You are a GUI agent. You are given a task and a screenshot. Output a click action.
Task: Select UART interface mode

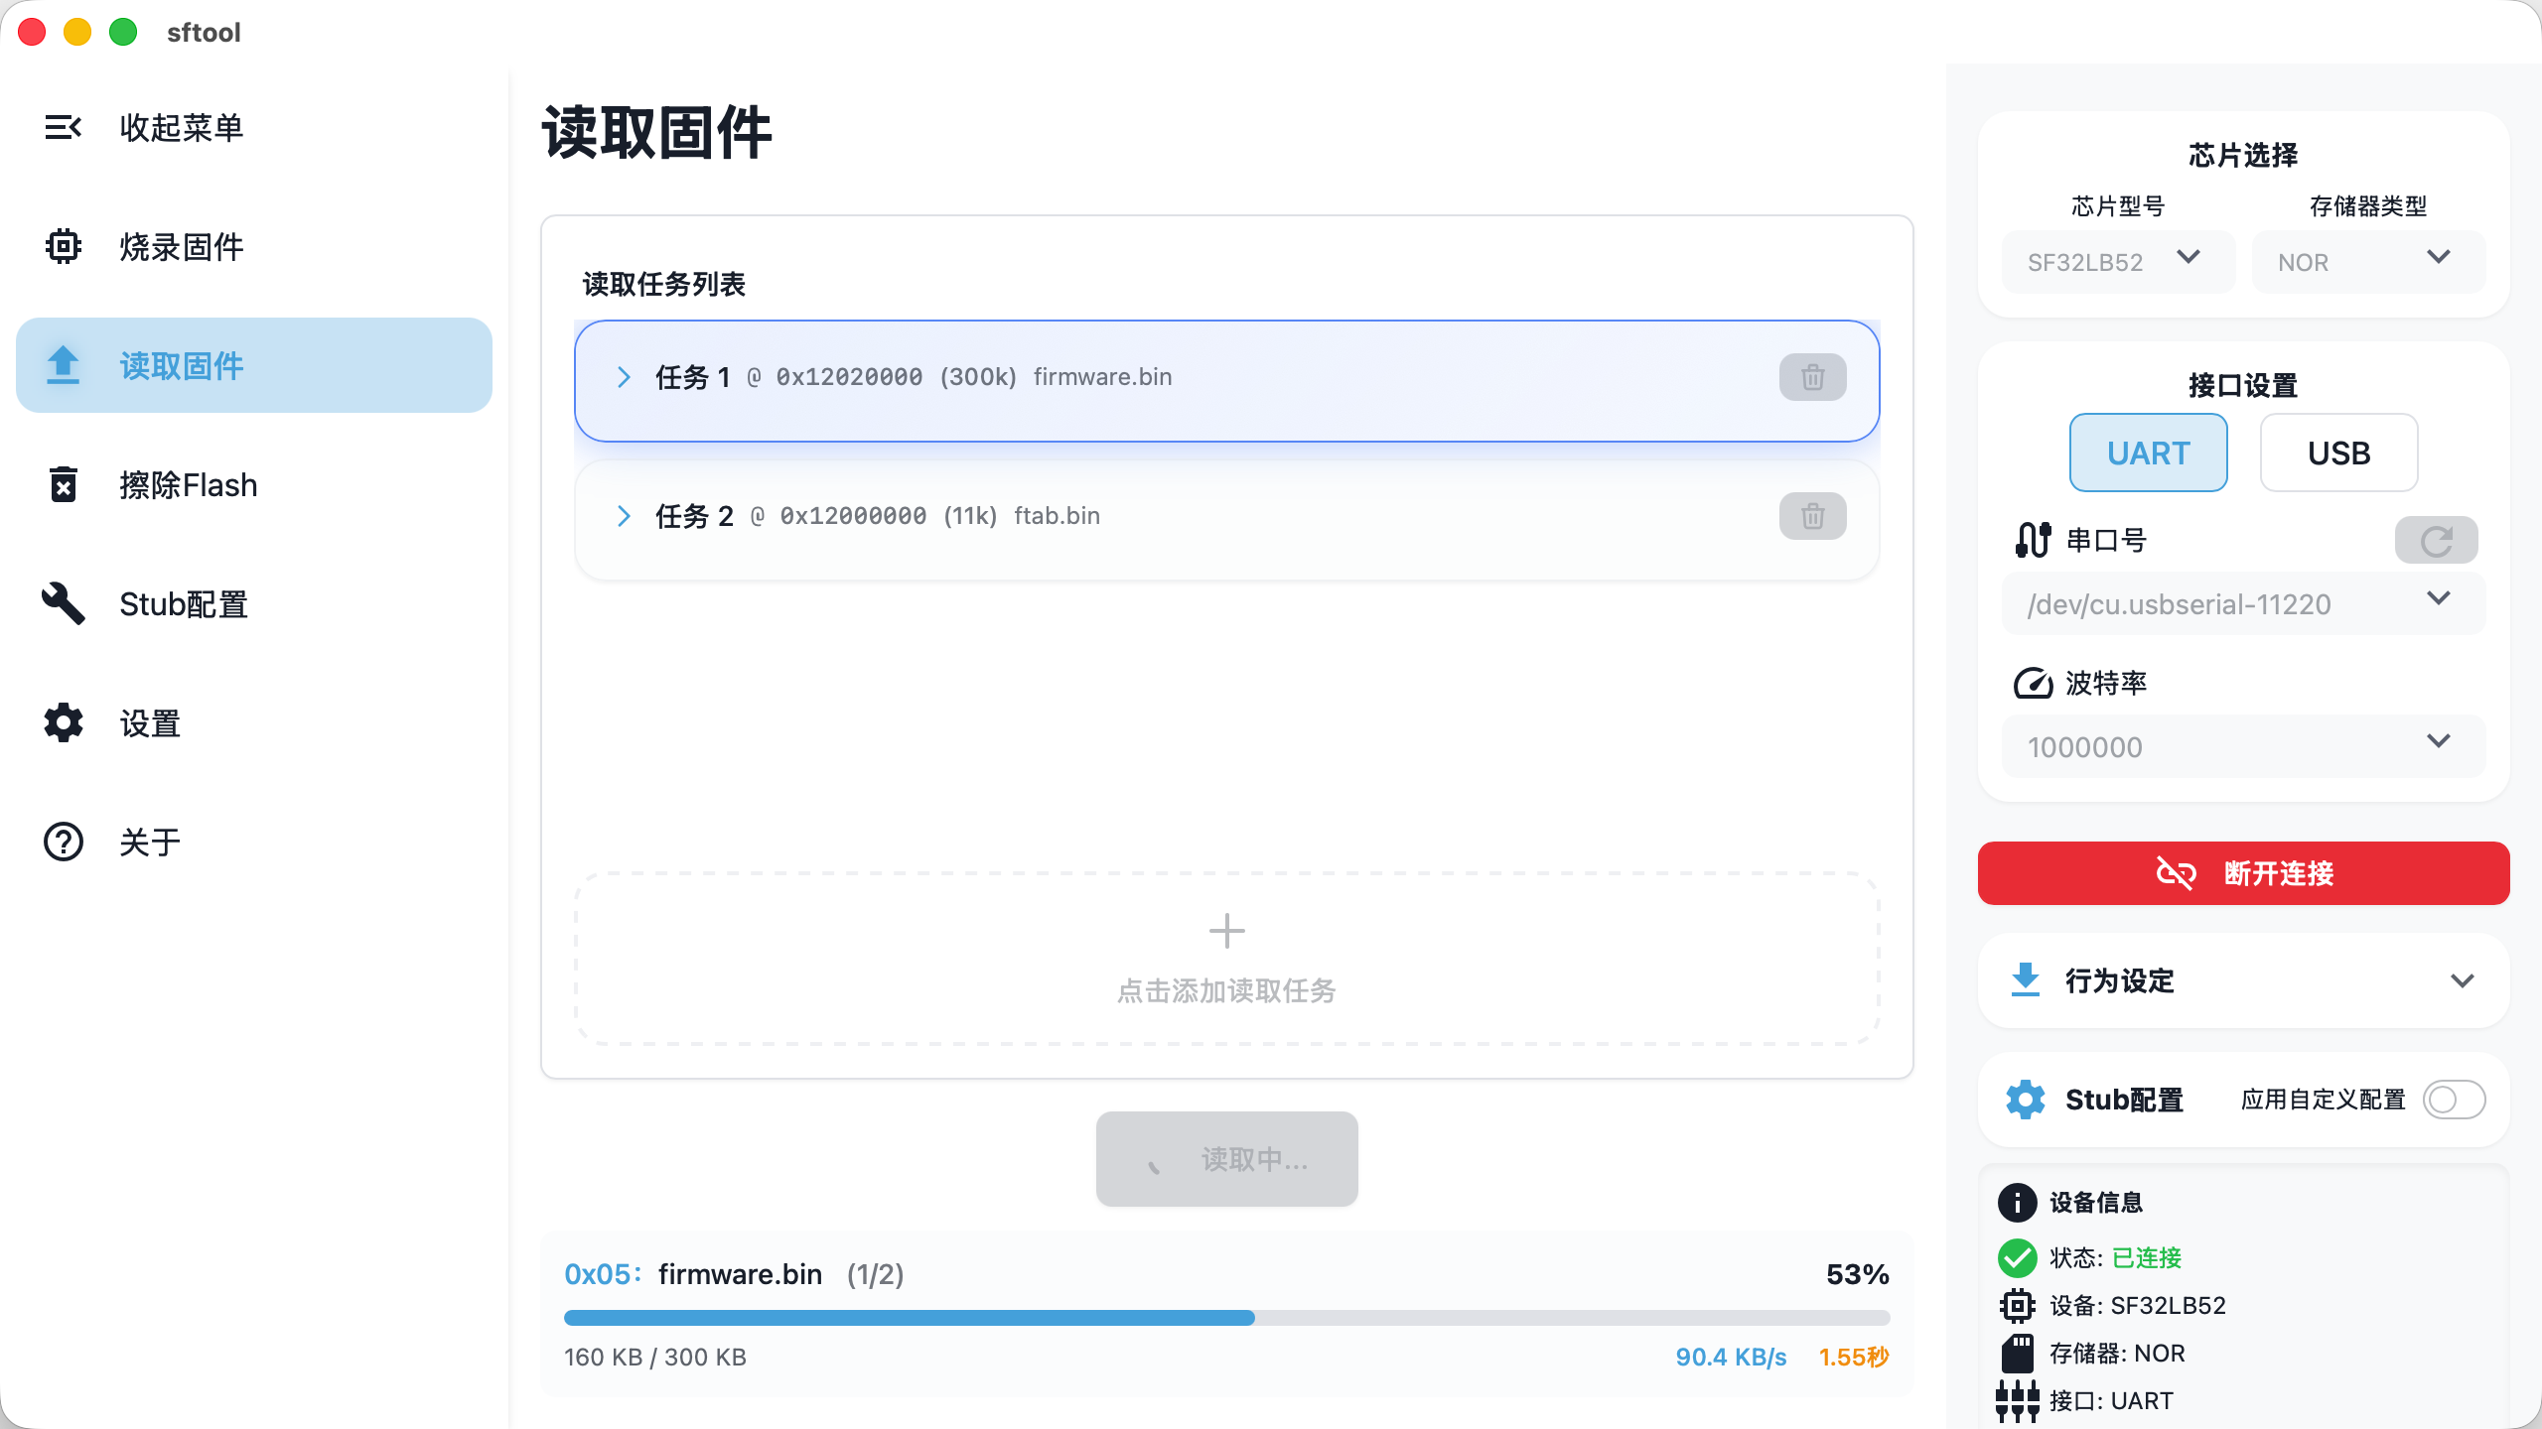[x=2148, y=453]
